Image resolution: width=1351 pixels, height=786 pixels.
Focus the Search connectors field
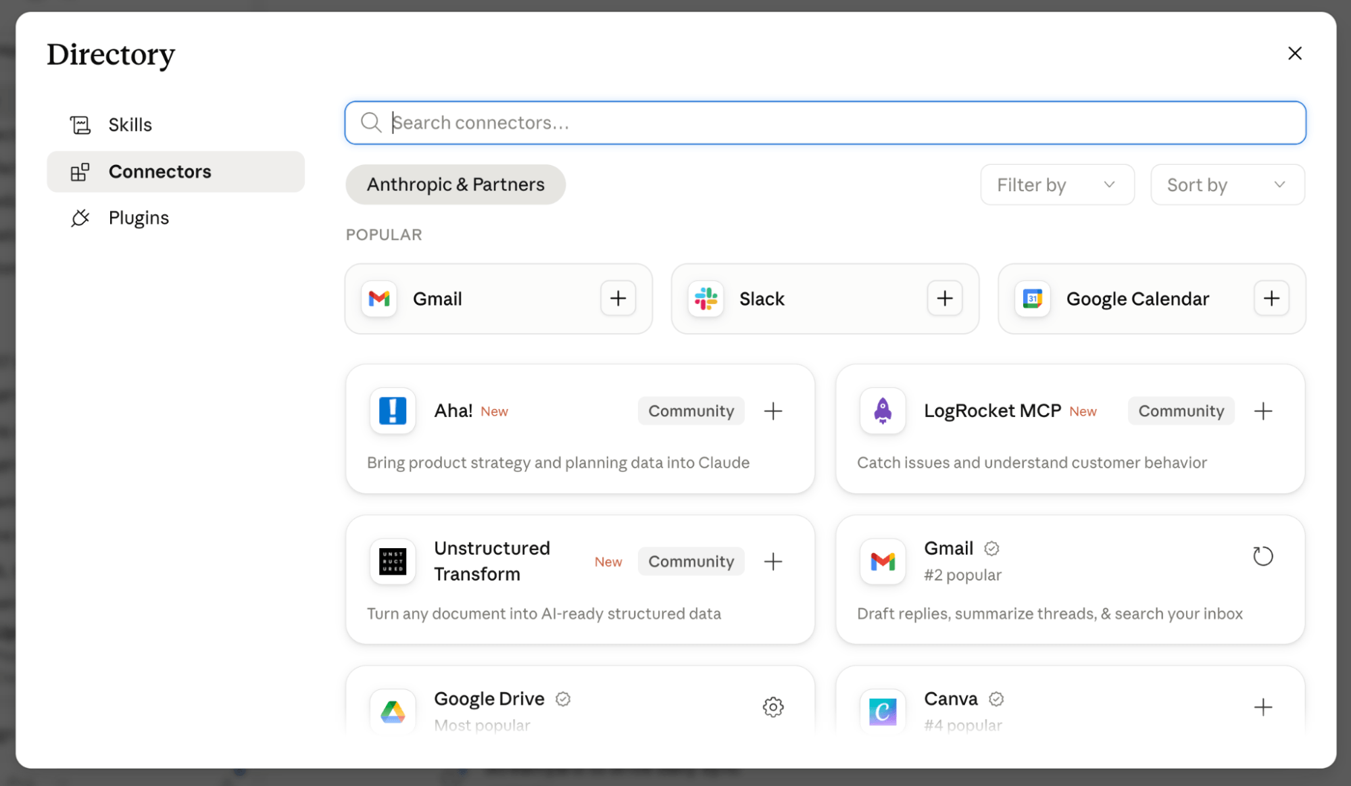click(825, 122)
